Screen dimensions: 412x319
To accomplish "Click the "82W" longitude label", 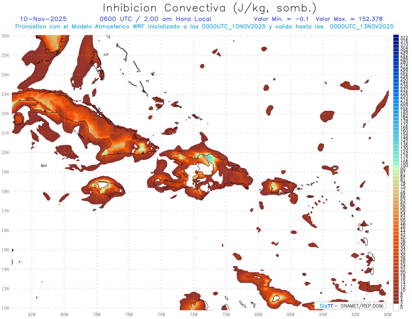I will click(32, 314).
